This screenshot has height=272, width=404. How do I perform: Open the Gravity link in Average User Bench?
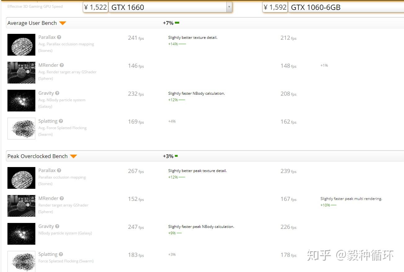coord(46,93)
